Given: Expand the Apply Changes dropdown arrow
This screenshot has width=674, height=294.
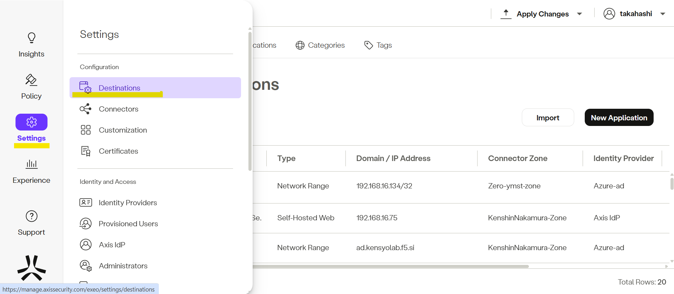Looking at the screenshot, I should [x=579, y=14].
